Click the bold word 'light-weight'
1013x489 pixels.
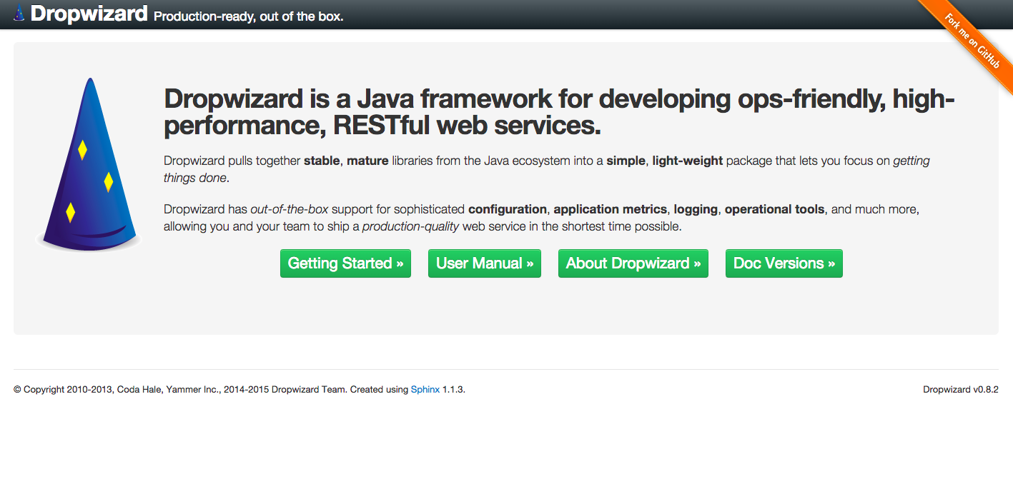[688, 161]
